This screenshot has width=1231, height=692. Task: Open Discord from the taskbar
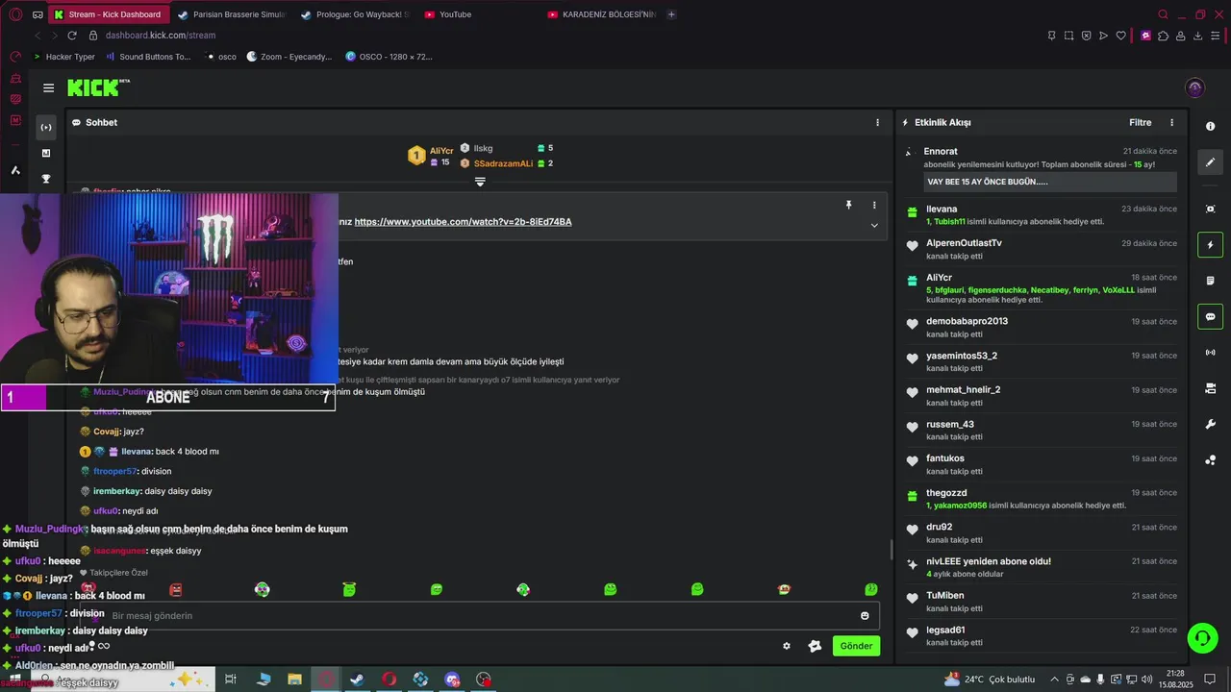(x=452, y=680)
